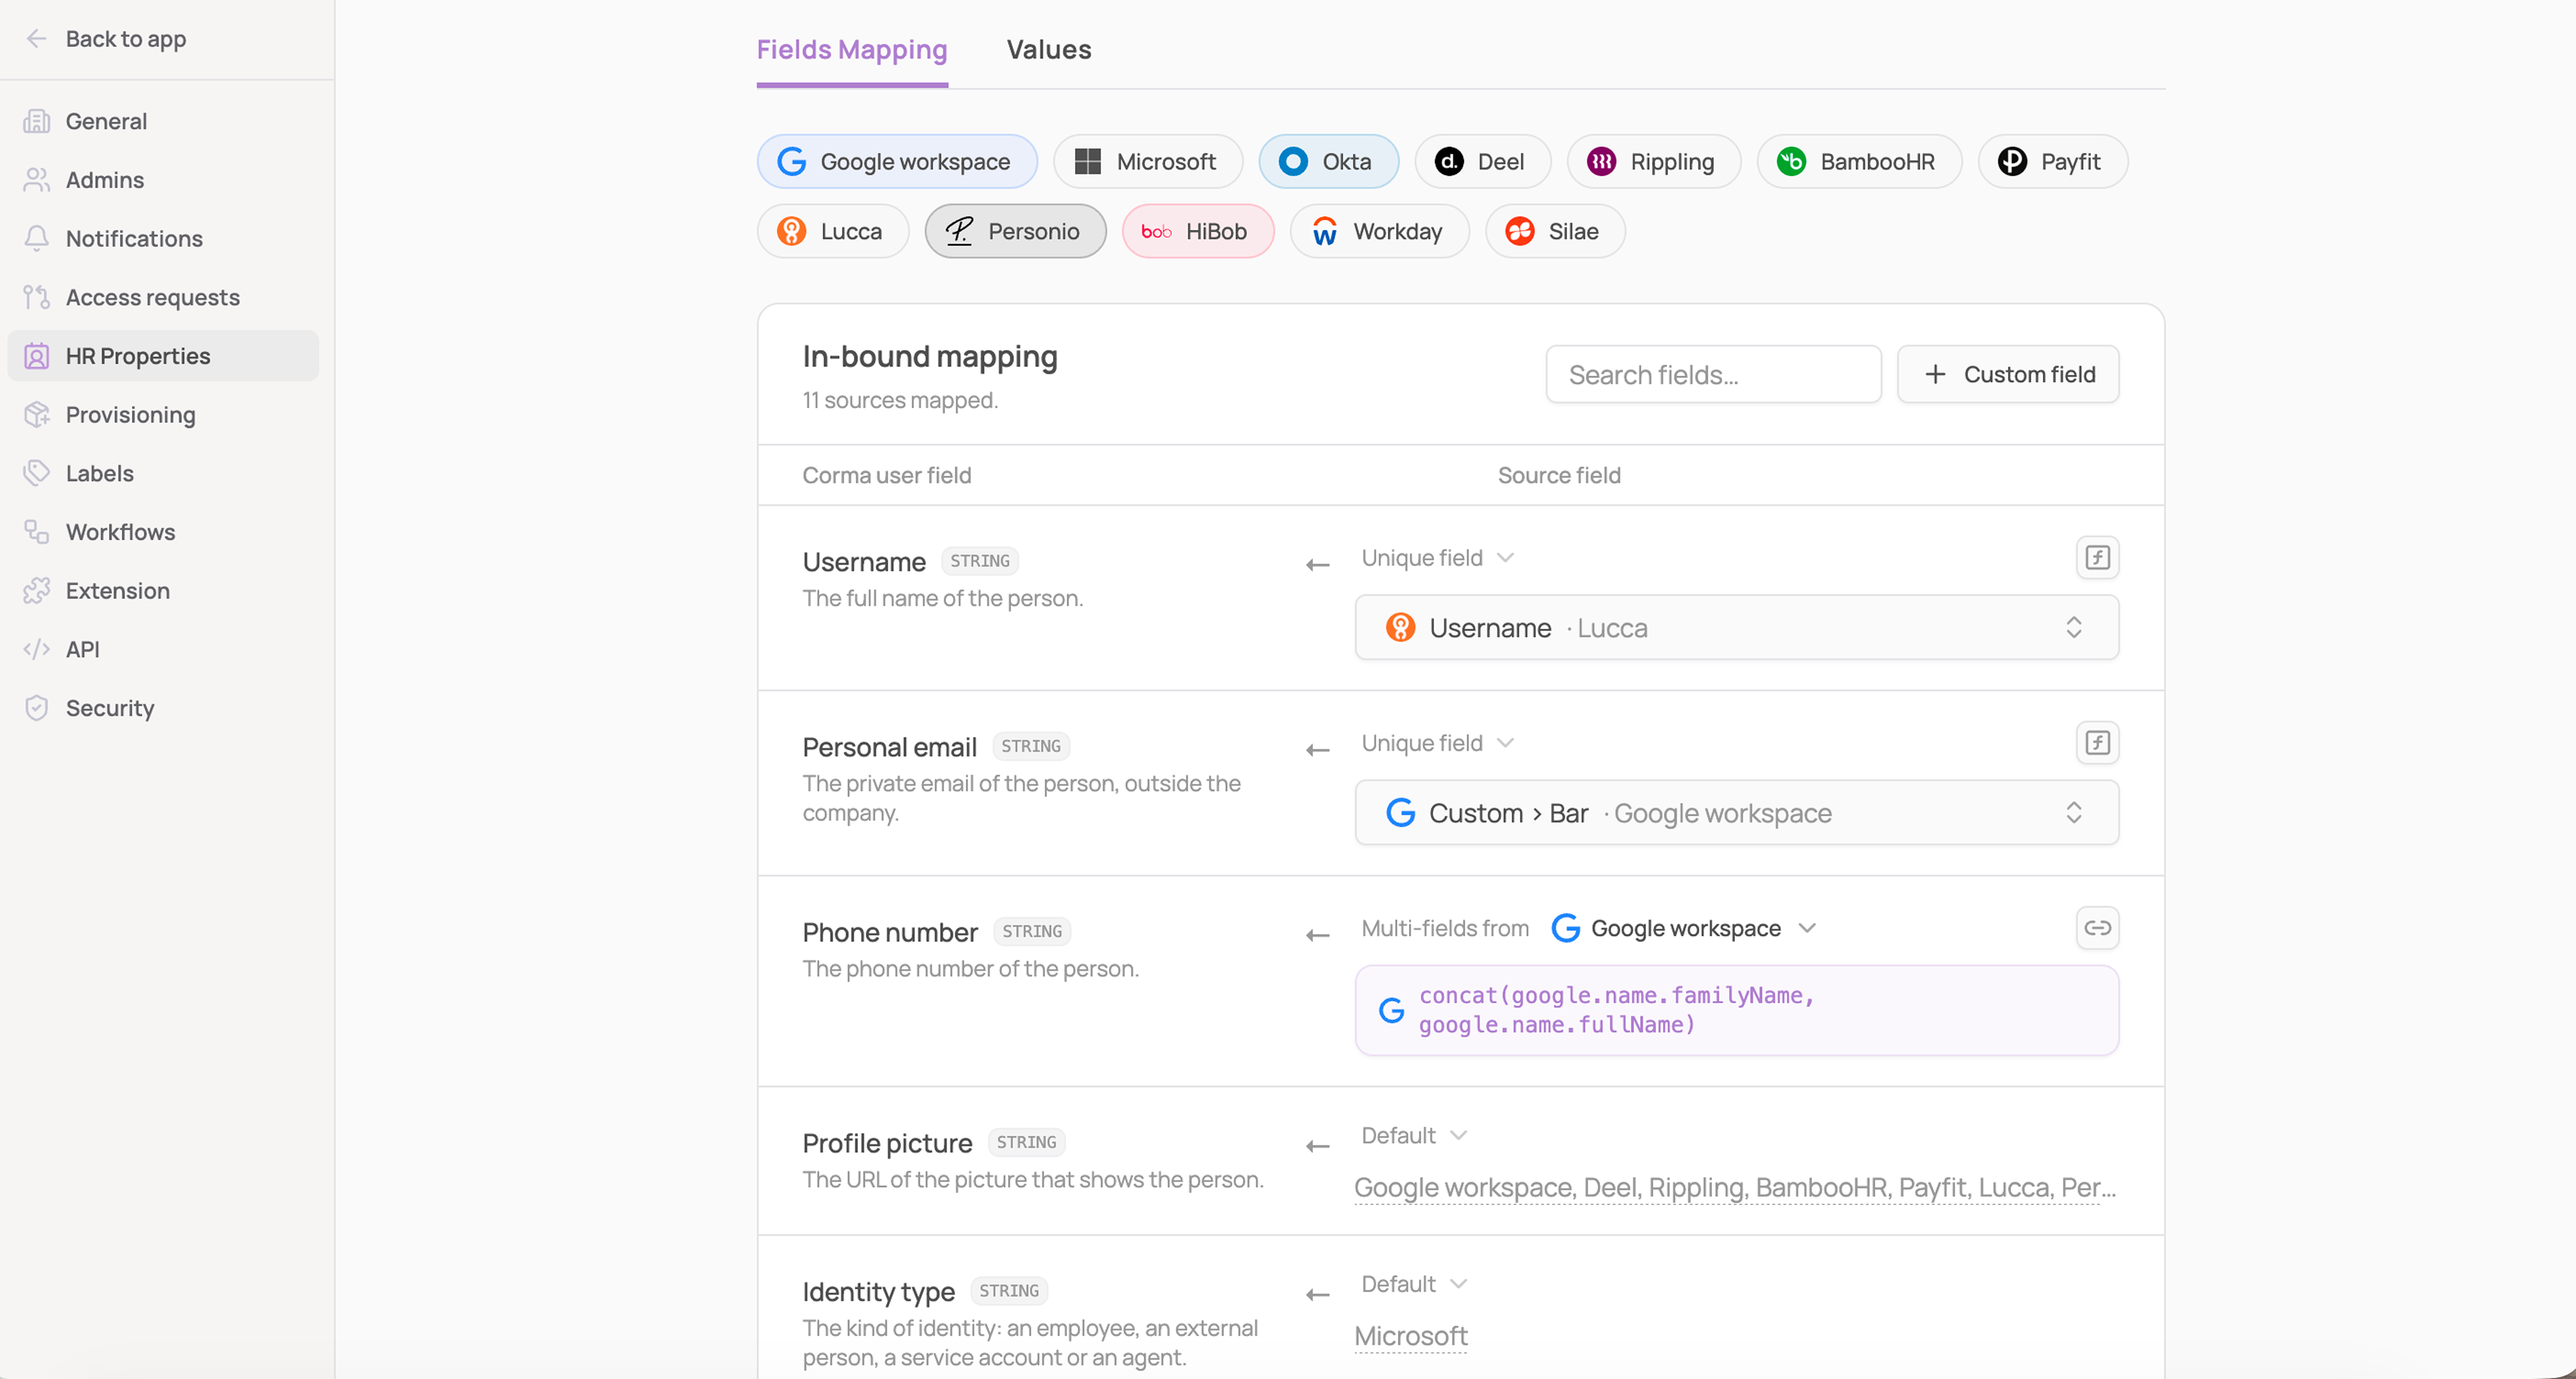Click the Deel source chip
This screenshot has width=2576, height=1379.
(1482, 162)
